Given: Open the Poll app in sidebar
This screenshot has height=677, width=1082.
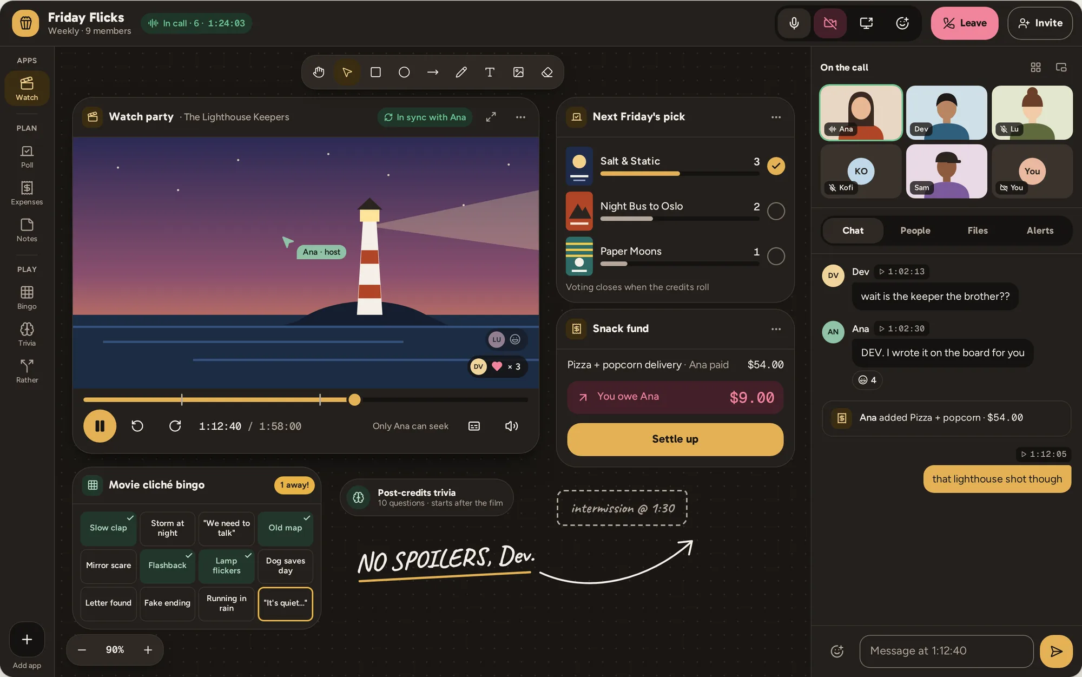Looking at the screenshot, I should [x=27, y=156].
